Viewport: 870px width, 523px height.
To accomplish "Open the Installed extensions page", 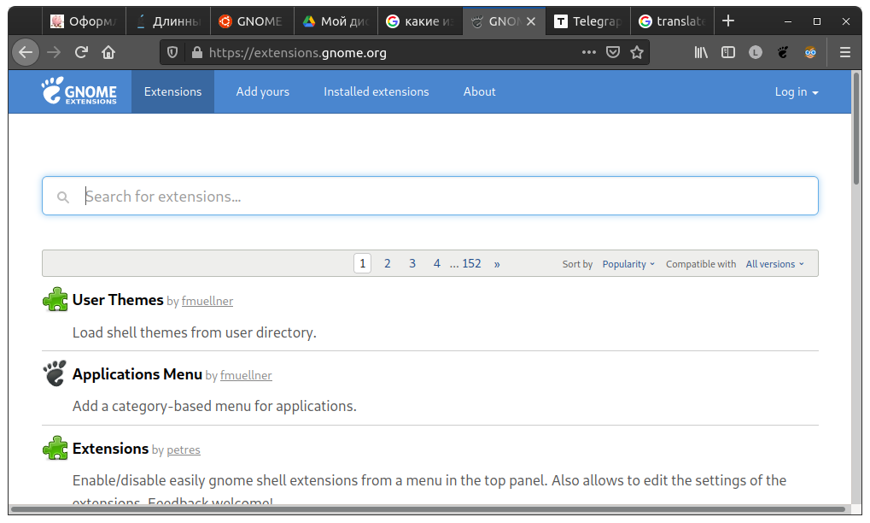I will point(377,91).
